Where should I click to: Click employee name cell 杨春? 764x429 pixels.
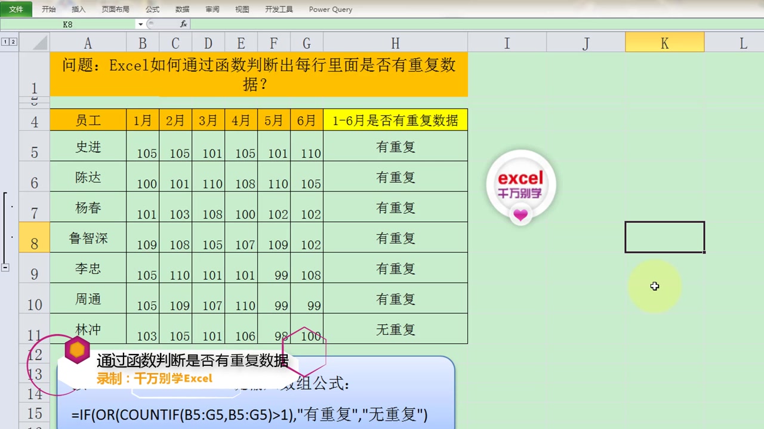point(88,207)
